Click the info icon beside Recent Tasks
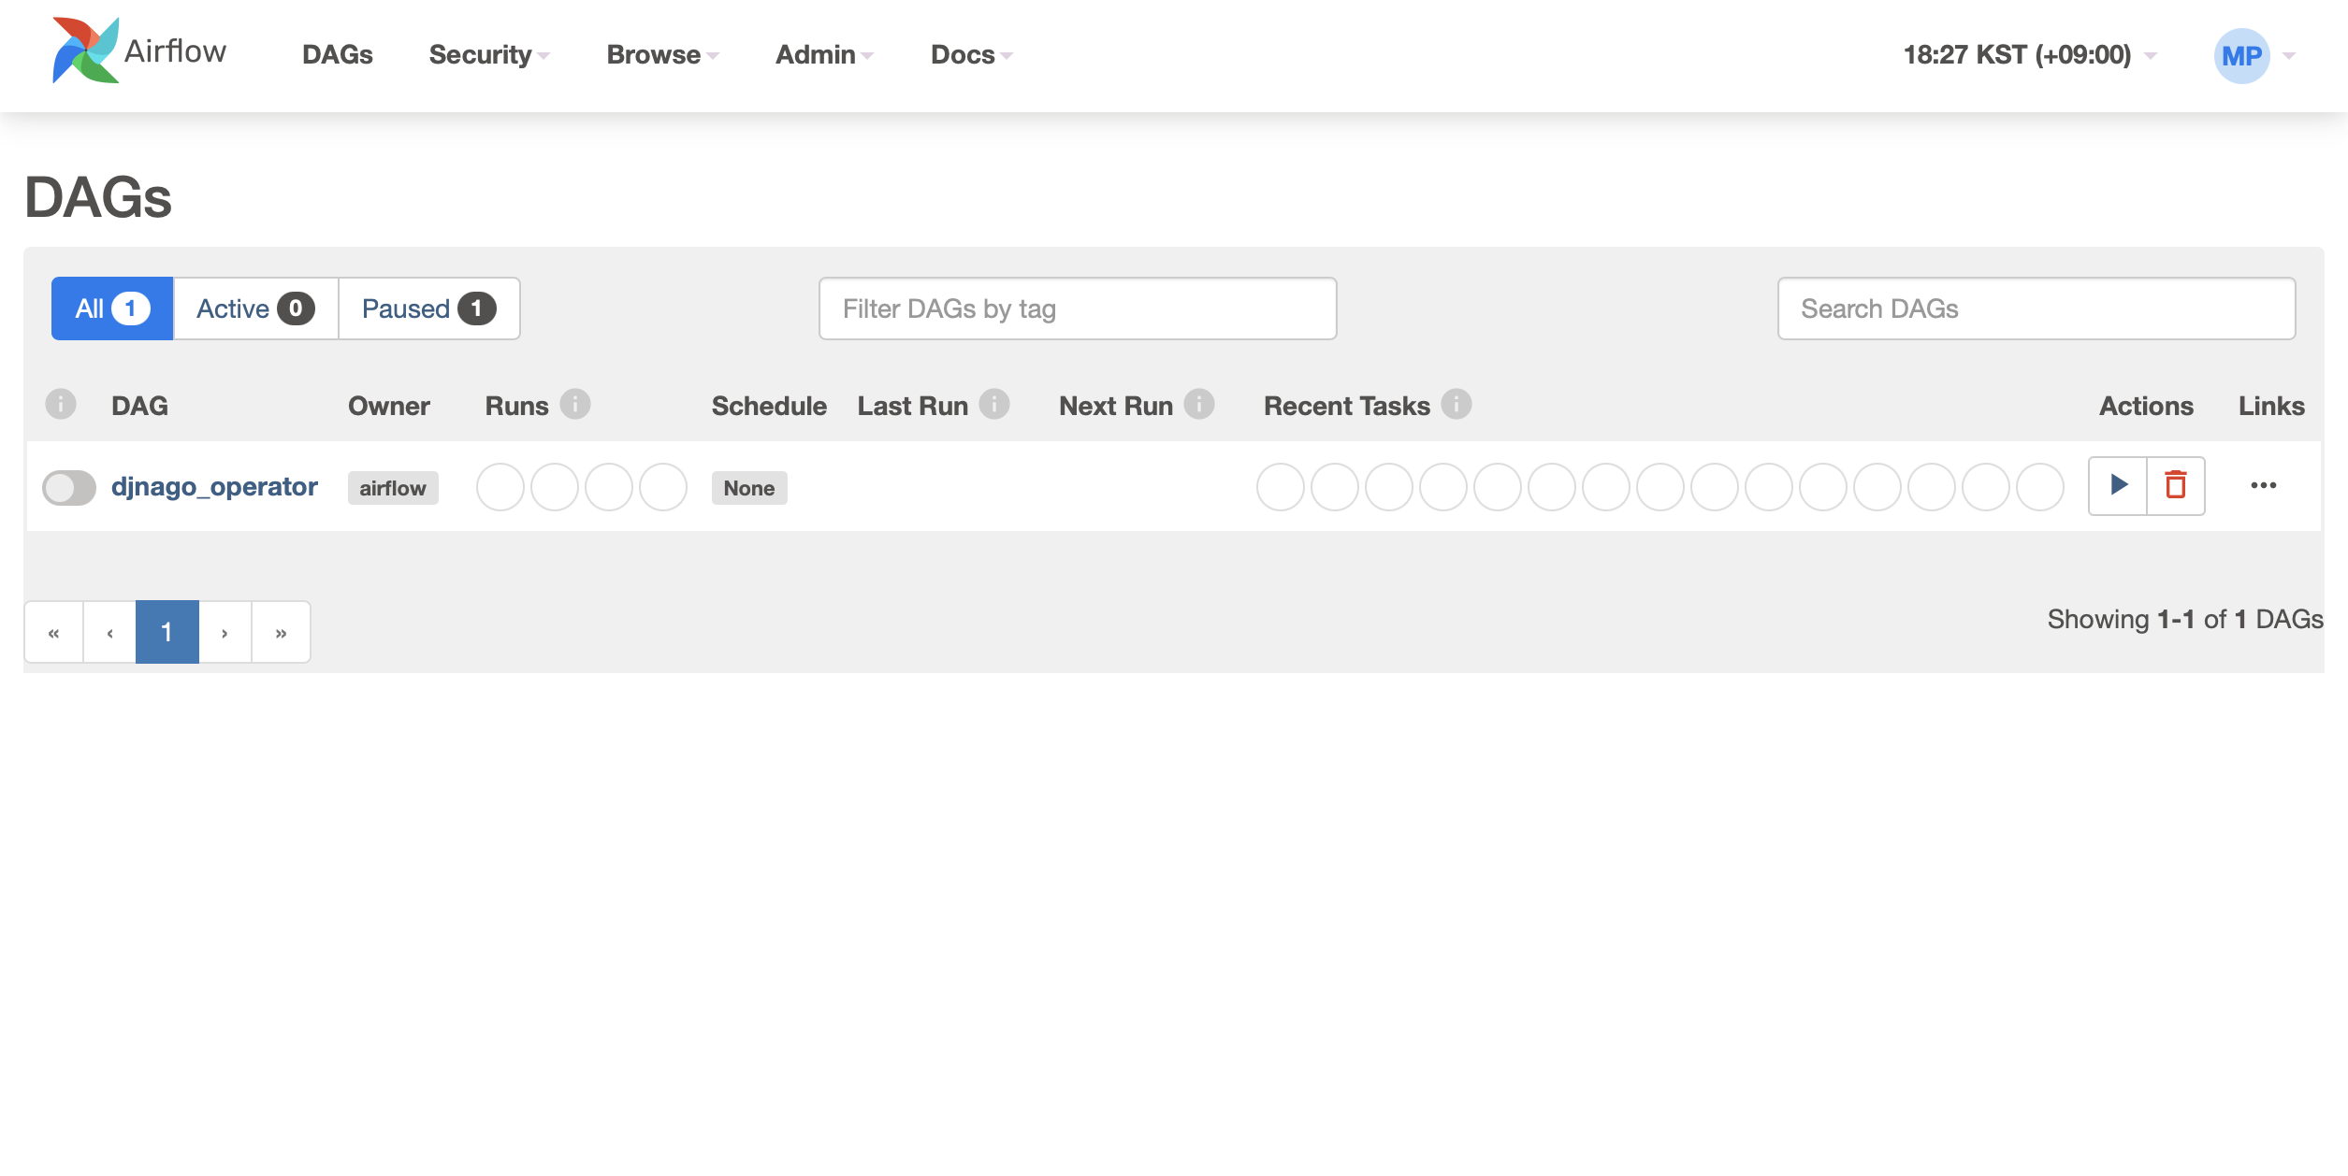The height and width of the screenshot is (1176, 2348). (1457, 405)
